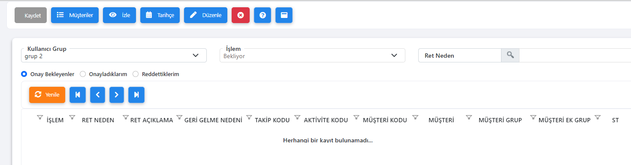Sort by RET AÇIKLAMA column header
The height and width of the screenshot is (165, 631).
pyautogui.click(x=151, y=120)
